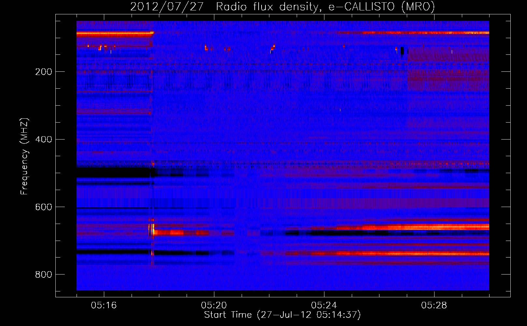This screenshot has width=527, height=326.
Task: Click the 05:28 time tick label
Action: [x=434, y=305]
